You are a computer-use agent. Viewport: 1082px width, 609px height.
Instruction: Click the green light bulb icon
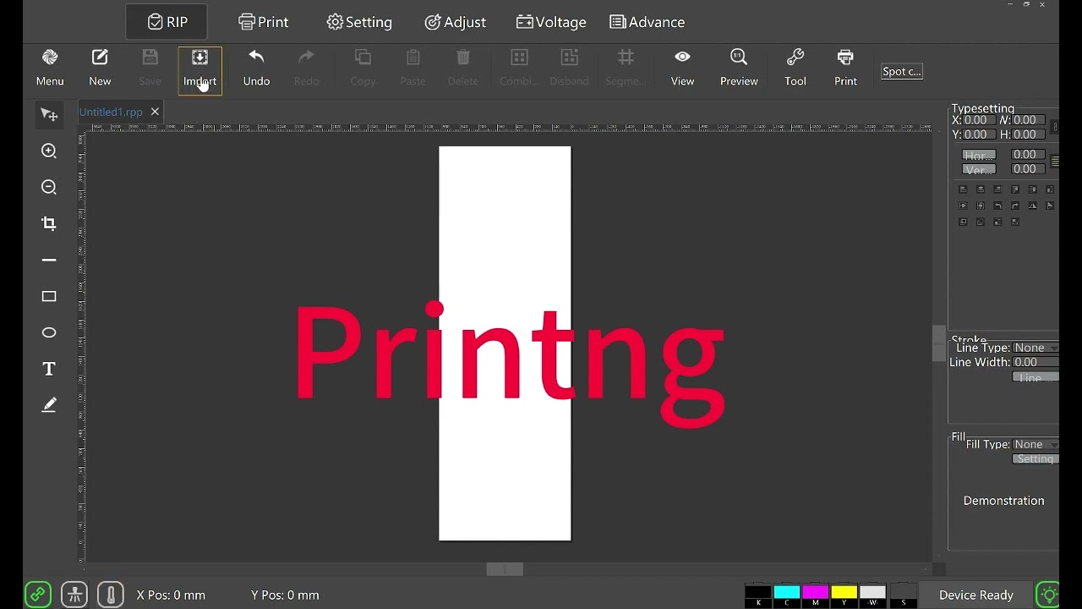1048,595
